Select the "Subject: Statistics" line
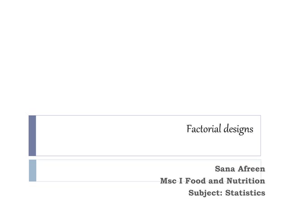The width and height of the screenshot is (290, 217). coord(227,193)
